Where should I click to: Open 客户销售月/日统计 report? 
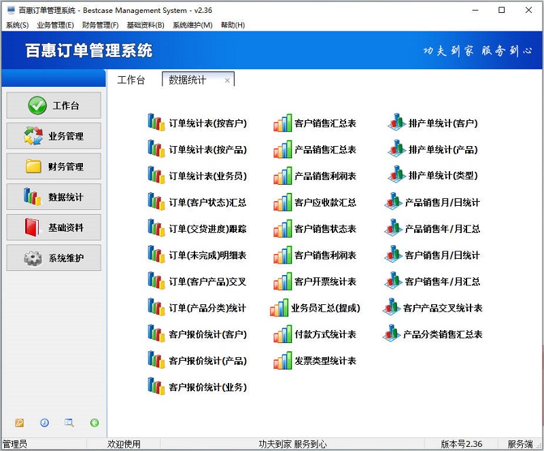click(x=441, y=254)
